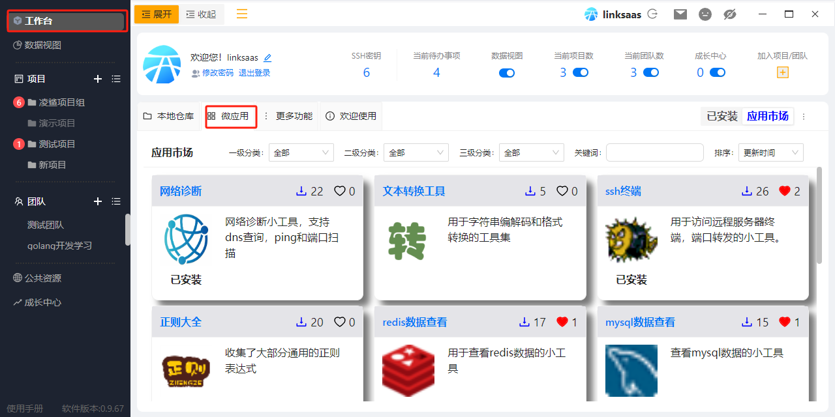Click the app market vertical scrollbar

coord(819,215)
